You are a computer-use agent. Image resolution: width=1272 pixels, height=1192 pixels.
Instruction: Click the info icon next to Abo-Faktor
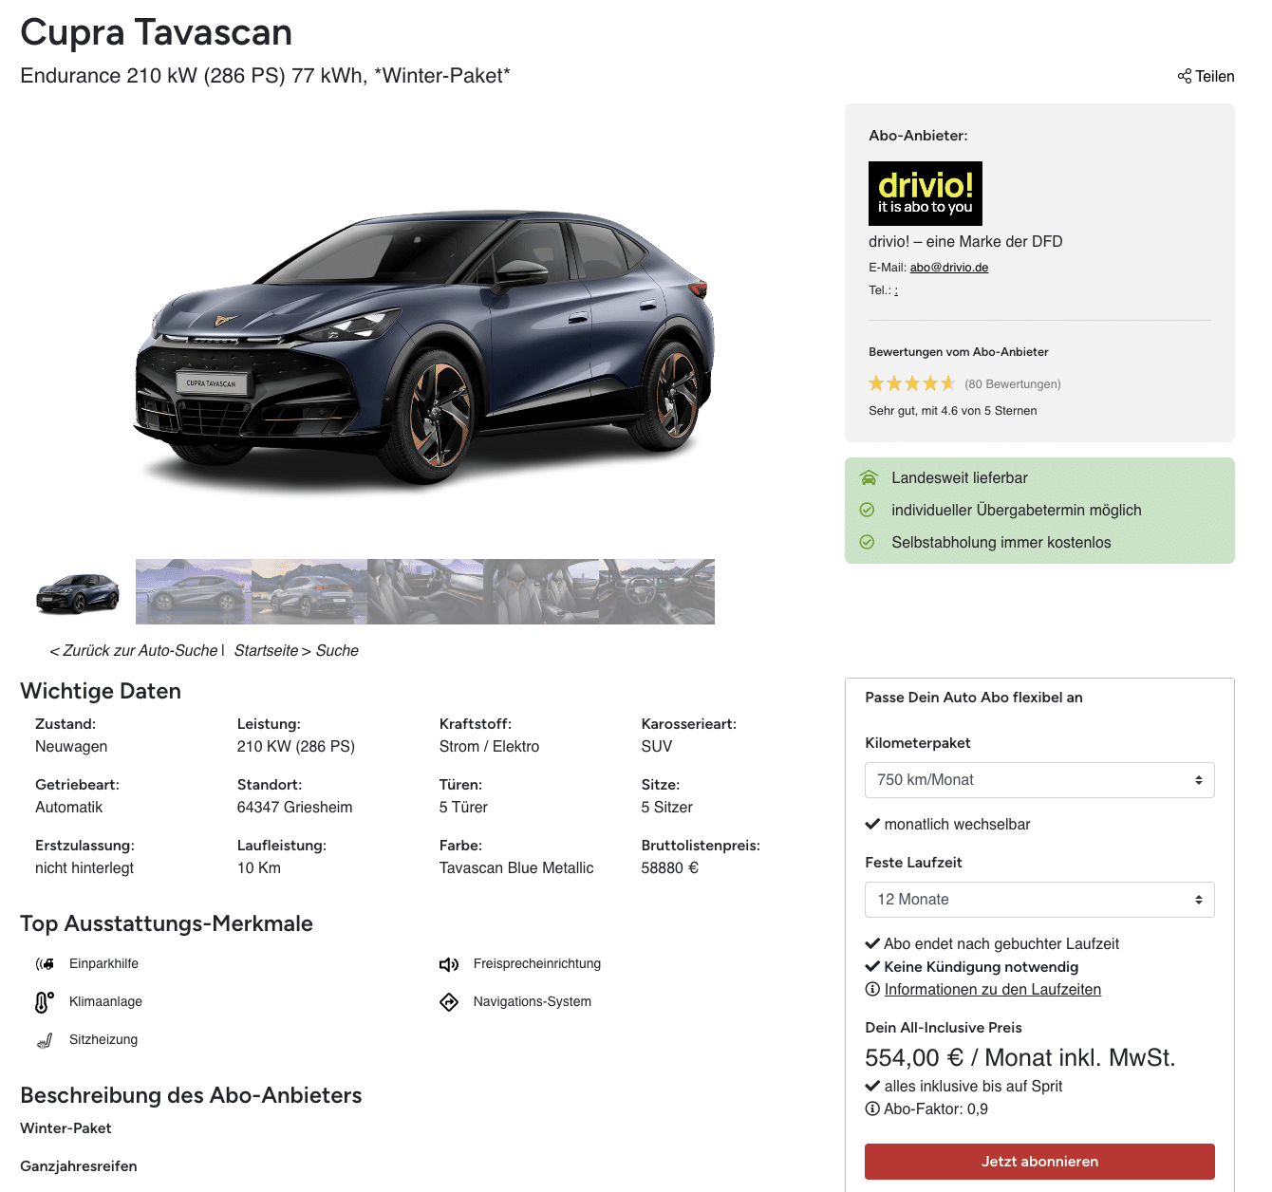[872, 1108]
